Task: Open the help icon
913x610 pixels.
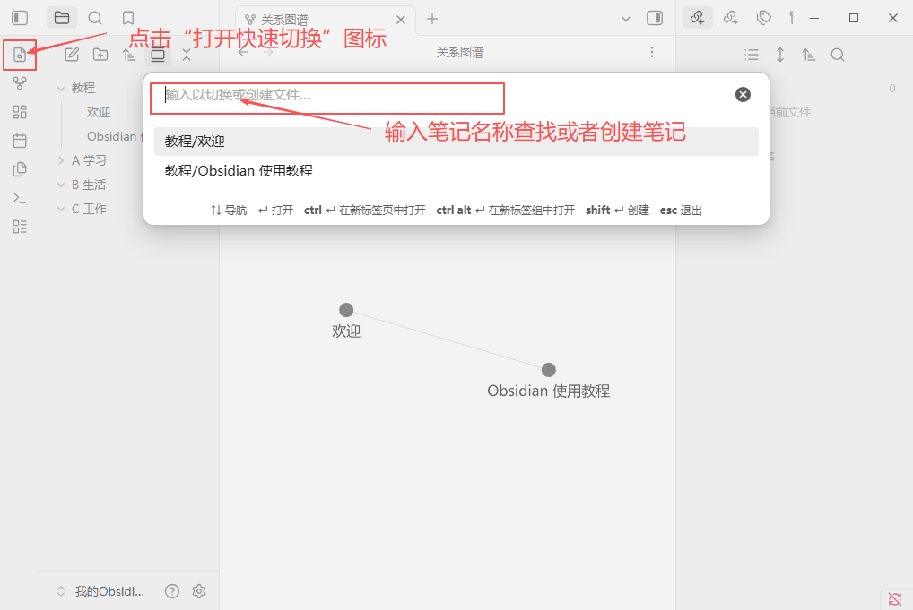Action: 172,591
